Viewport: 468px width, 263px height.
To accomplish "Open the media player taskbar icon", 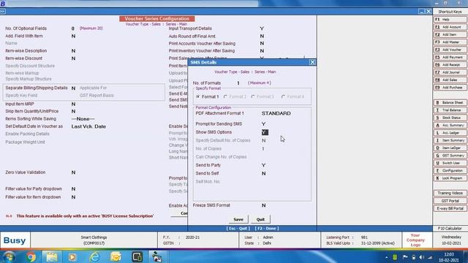I will (72, 256).
